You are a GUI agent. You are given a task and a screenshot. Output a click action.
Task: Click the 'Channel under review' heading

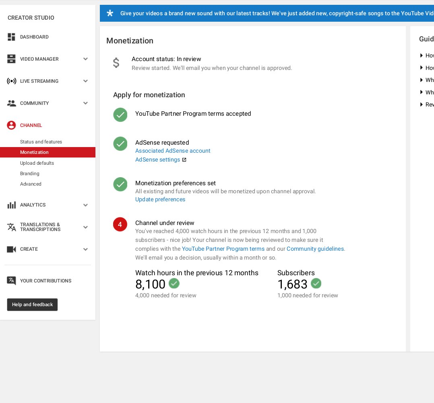pos(165,223)
